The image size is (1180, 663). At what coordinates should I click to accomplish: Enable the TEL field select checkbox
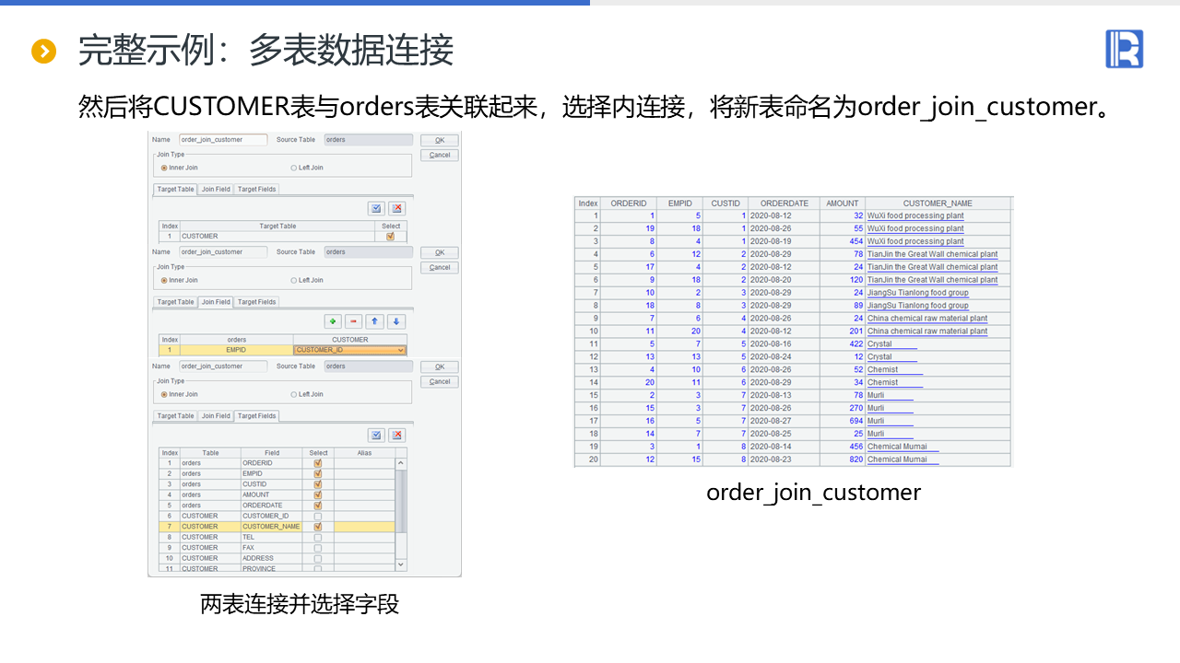[x=318, y=537]
